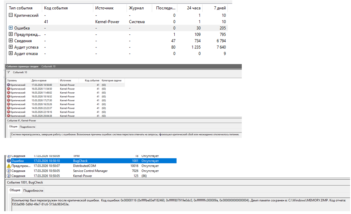Click critical icon of 16.03.2026 11:54:50 event
Viewport: 351px width, 214px height.
click(x=9, y=89)
